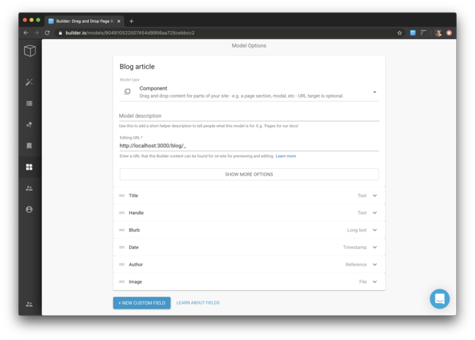The width and height of the screenshot is (475, 340).
Task: Open the media queue extension icon
Action: pos(423,33)
